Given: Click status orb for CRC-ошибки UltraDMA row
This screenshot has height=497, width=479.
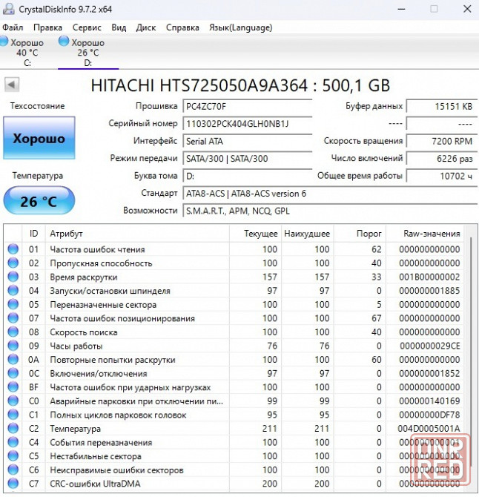Looking at the screenshot, I should coord(13,484).
